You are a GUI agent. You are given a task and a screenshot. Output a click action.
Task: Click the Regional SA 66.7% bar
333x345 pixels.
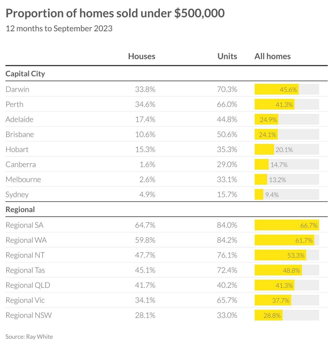pyautogui.click(x=287, y=225)
